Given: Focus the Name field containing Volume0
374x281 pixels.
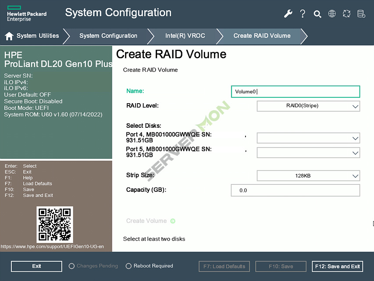Looking at the screenshot, I should [x=295, y=91].
